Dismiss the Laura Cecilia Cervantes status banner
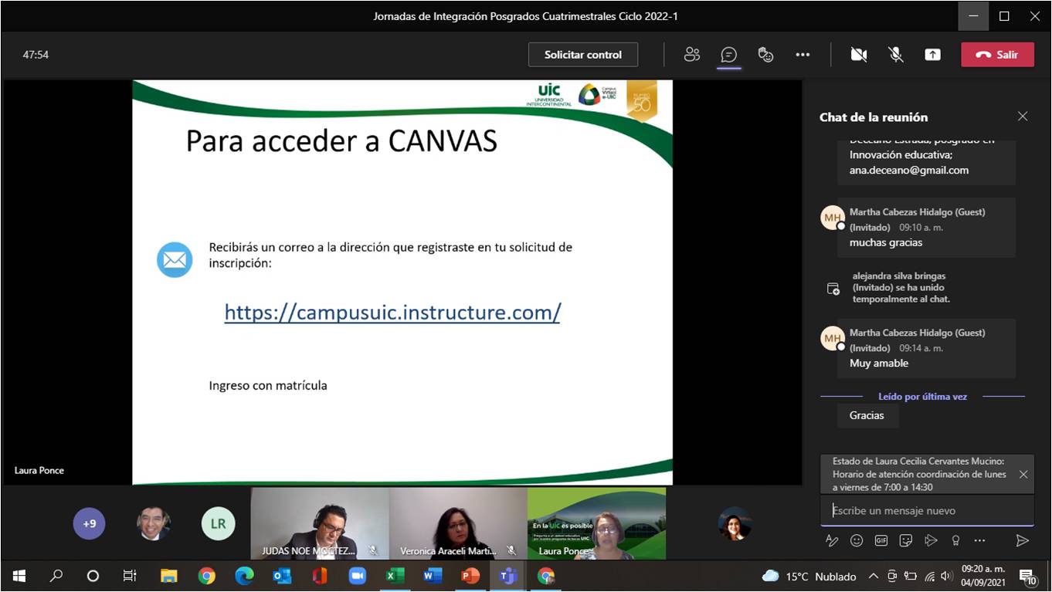This screenshot has height=592, width=1052. click(x=1023, y=475)
